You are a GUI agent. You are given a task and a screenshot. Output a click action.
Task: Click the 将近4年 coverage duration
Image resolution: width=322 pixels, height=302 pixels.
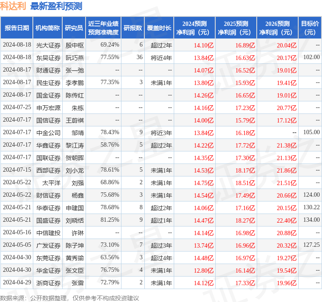point(161,58)
